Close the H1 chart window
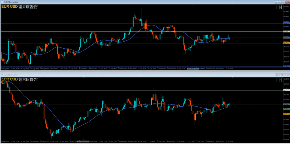290x144 pixels. click(x=287, y=75)
